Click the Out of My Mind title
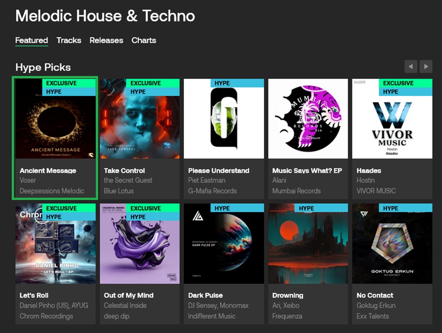The height and width of the screenshot is (333, 442). click(x=128, y=295)
